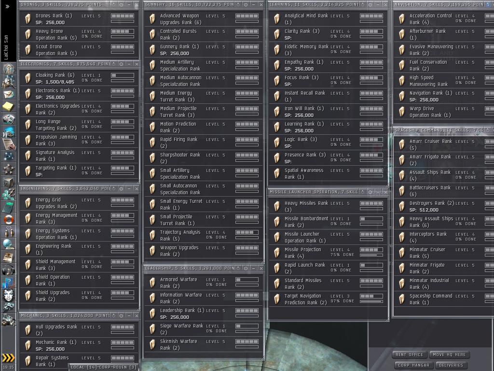Click circle icon in Gunnery window header

pos(246,4)
